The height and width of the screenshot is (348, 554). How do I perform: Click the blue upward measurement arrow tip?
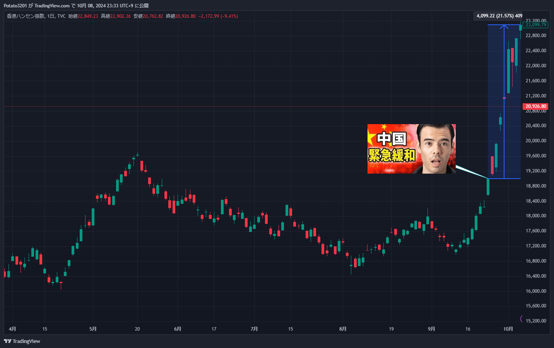(x=504, y=26)
